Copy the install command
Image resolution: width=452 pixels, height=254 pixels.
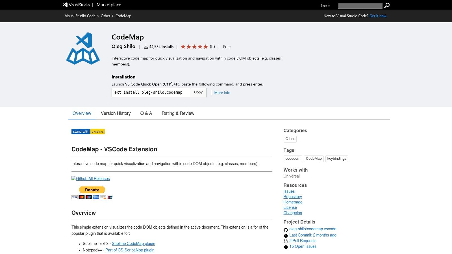pos(198,93)
